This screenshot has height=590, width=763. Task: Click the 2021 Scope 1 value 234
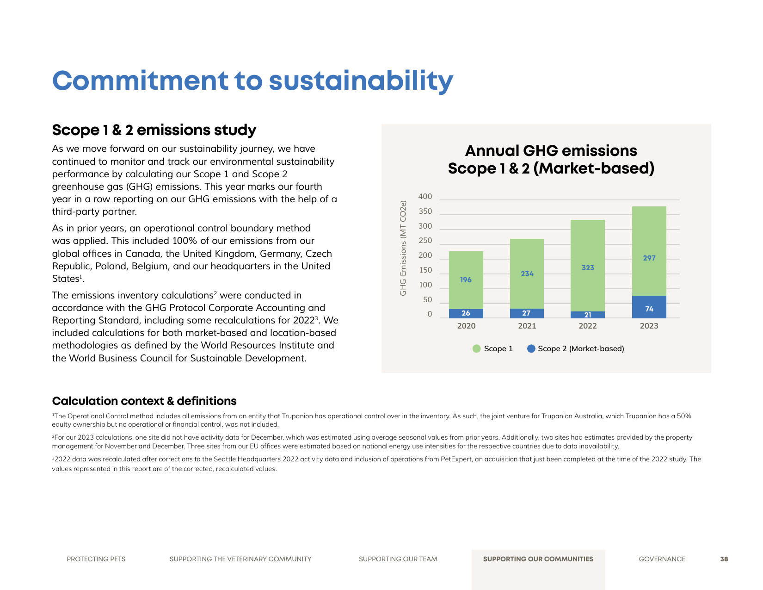(x=527, y=274)
